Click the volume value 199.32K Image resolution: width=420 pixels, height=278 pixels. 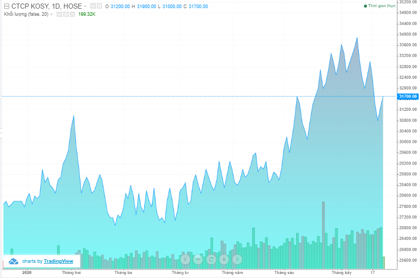(87, 14)
